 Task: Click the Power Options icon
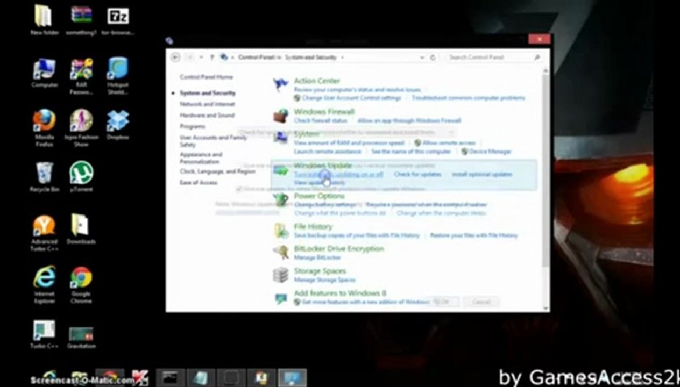click(x=280, y=200)
